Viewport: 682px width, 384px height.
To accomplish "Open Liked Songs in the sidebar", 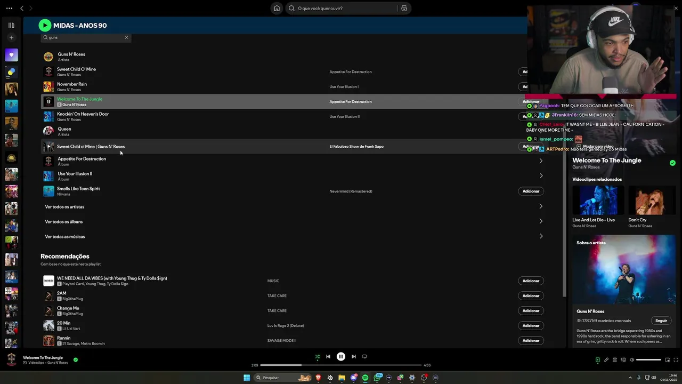I will click(x=11, y=55).
